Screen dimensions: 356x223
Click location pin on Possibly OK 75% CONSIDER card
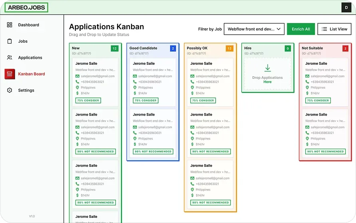pyautogui.click(x=192, y=88)
